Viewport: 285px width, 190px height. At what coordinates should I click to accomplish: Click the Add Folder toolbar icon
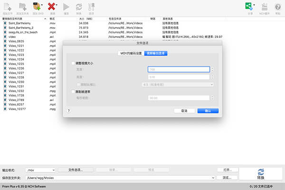point(22,7)
